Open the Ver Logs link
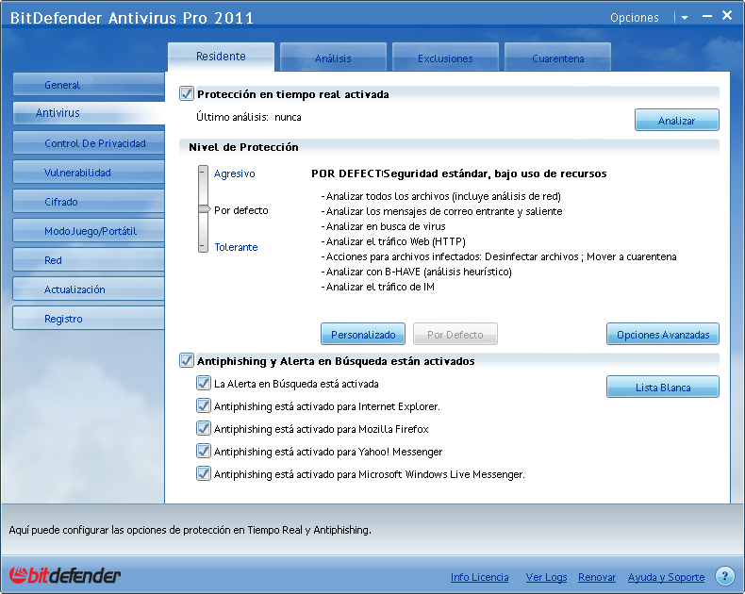 (546, 577)
